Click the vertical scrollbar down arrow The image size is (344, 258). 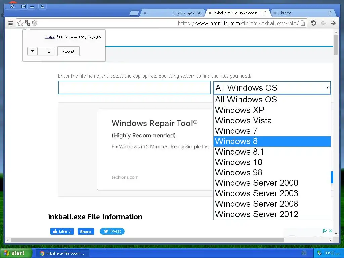click(x=336, y=234)
